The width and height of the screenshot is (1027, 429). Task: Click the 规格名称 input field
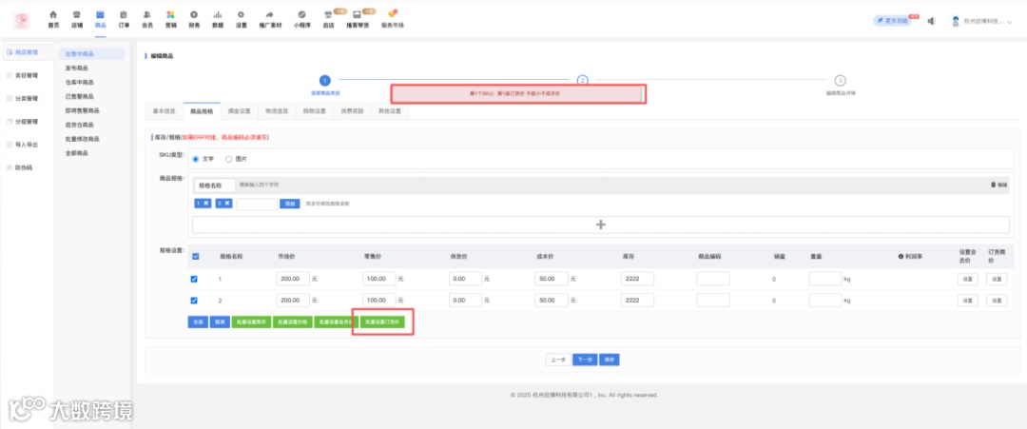(214, 185)
